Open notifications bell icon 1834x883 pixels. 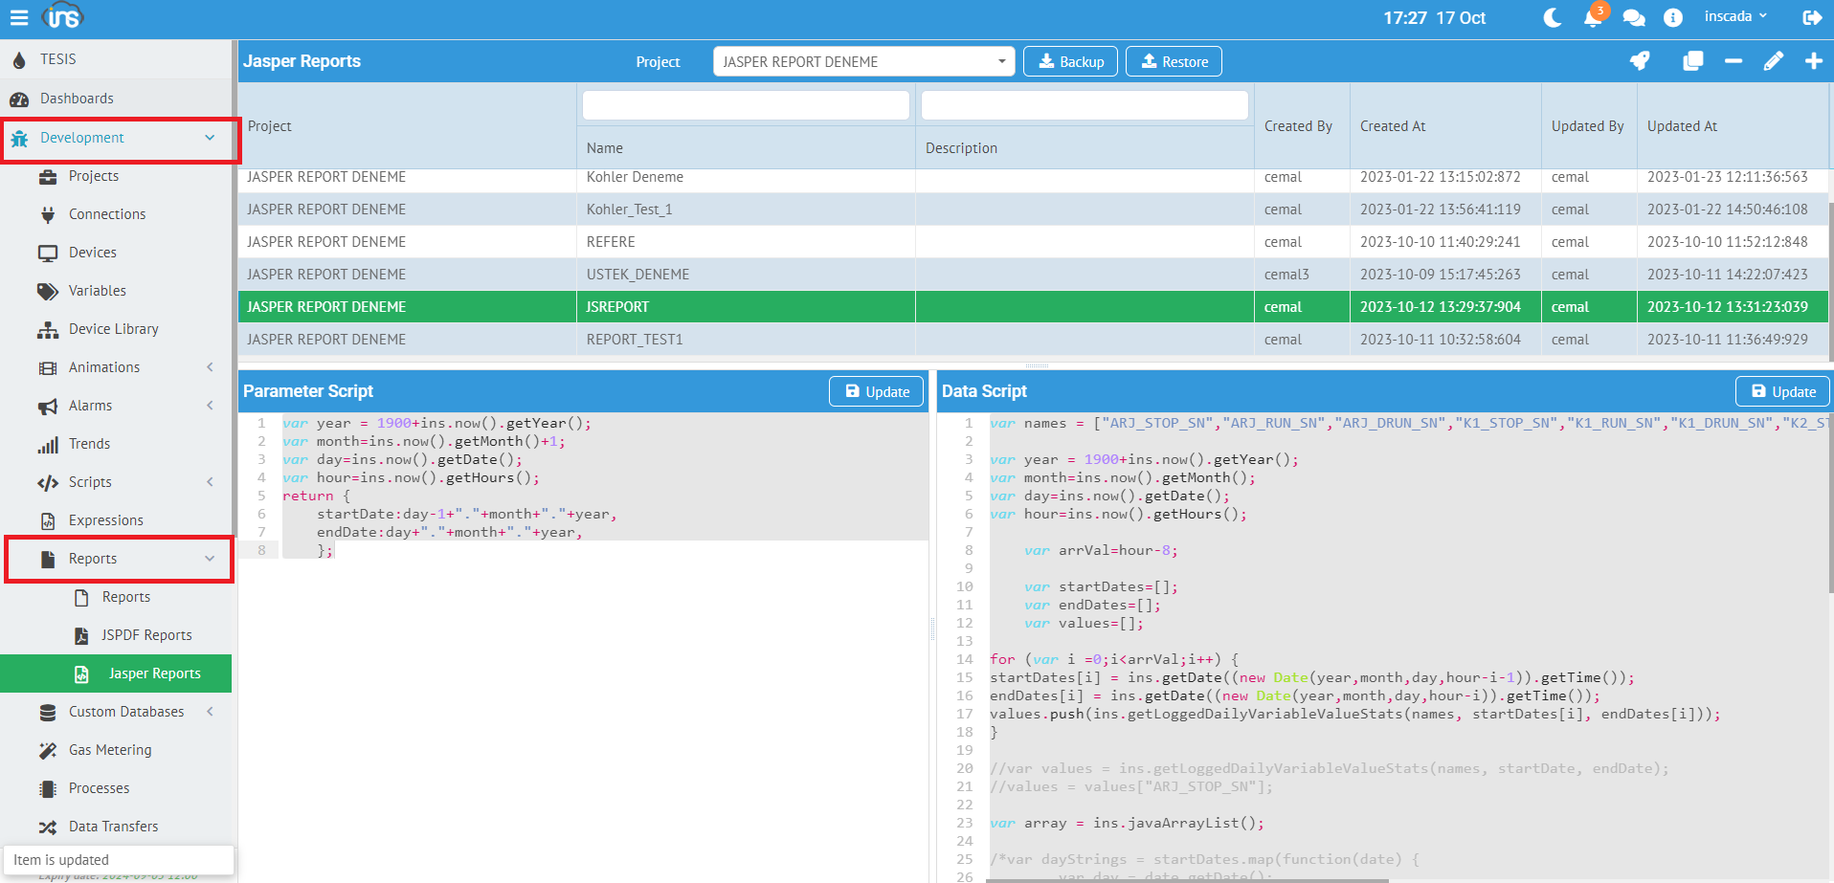coord(1593,18)
